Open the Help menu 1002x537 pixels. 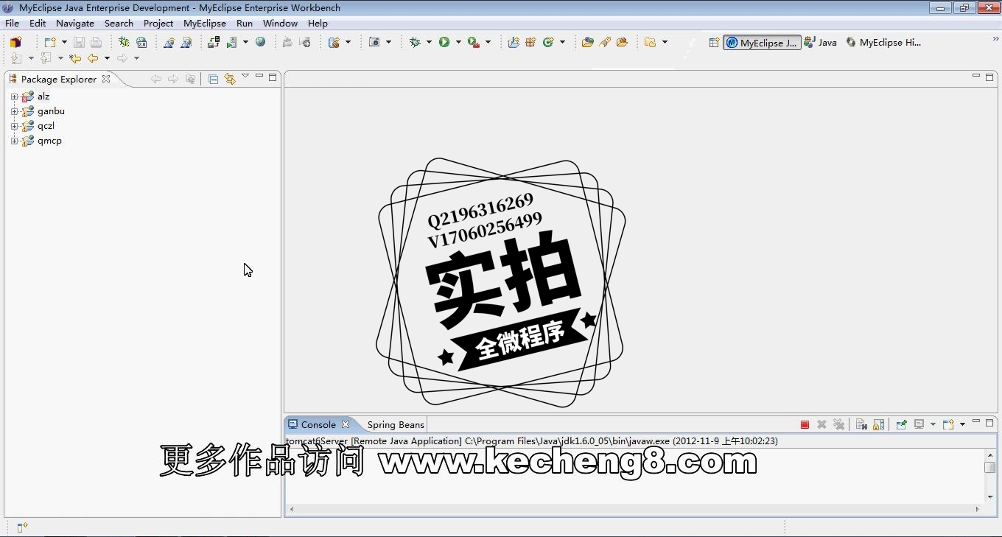318,23
